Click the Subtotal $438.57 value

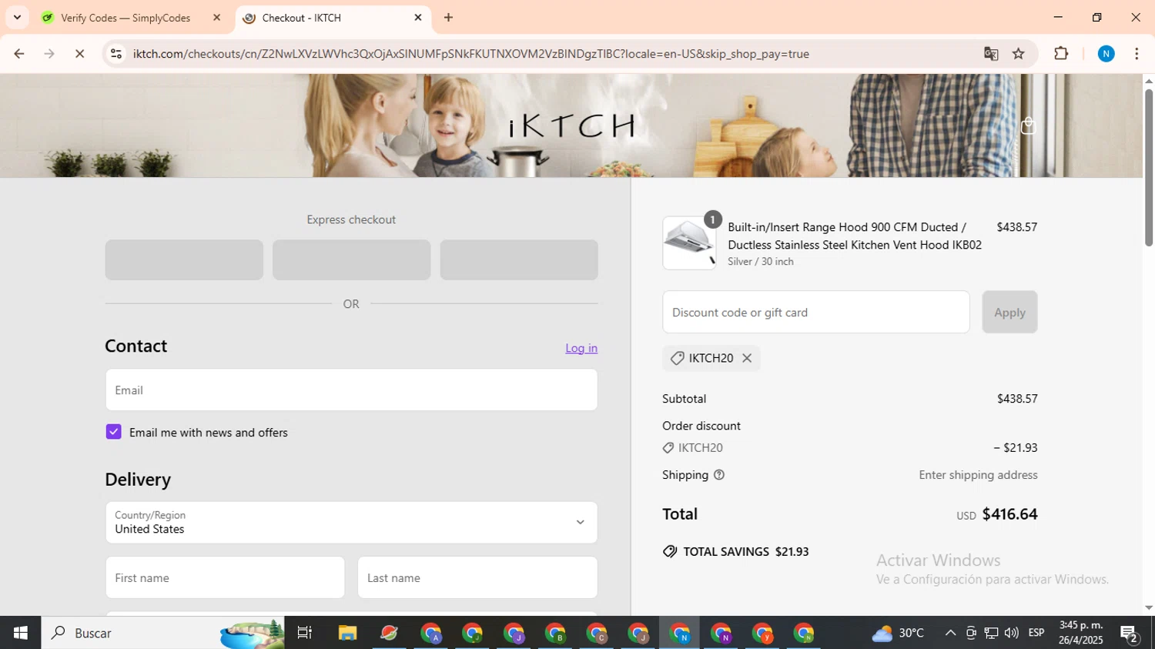(x=1017, y=399)
